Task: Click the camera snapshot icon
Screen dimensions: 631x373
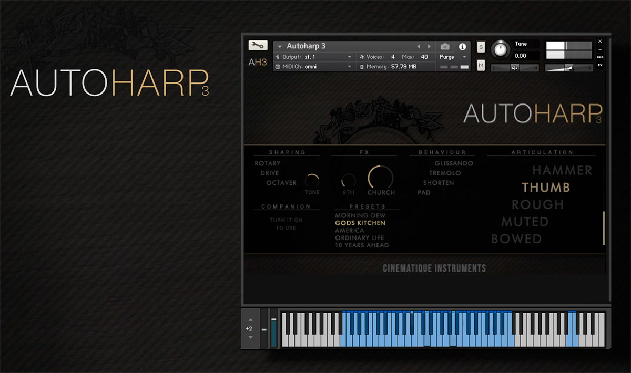Action: coord(445,47)
